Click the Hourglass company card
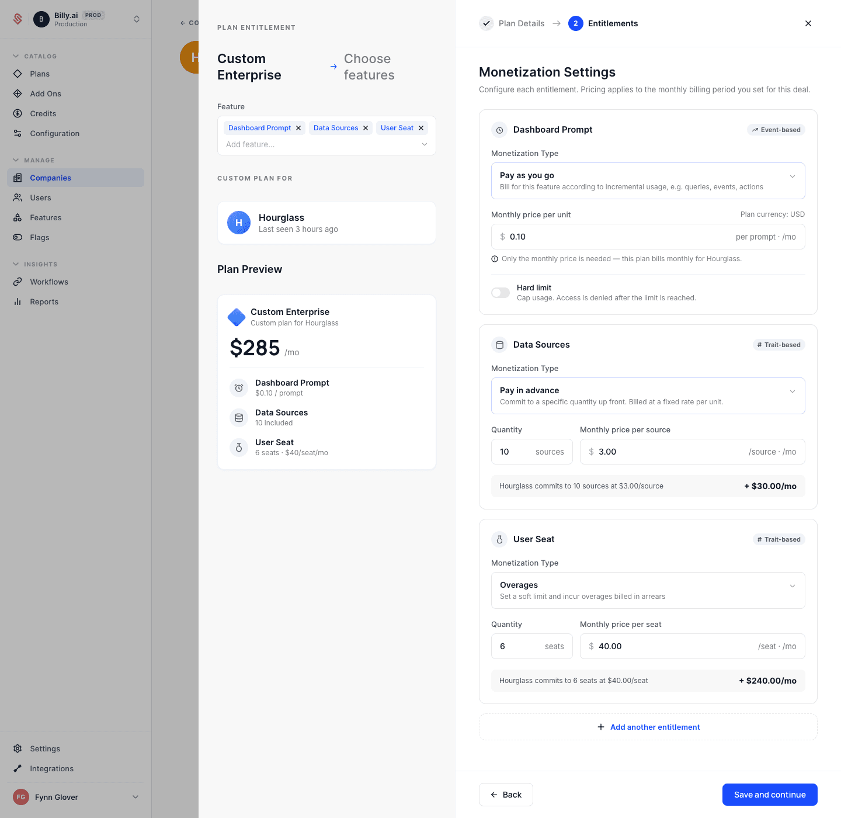Viewport: 841px width, 818px height. 326,223
